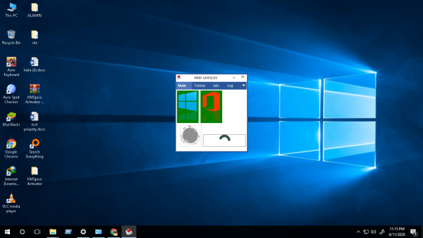This screenshot has height=238, width=423.
Task: Click the progress spinner box
Action: (x=224, y=140)
